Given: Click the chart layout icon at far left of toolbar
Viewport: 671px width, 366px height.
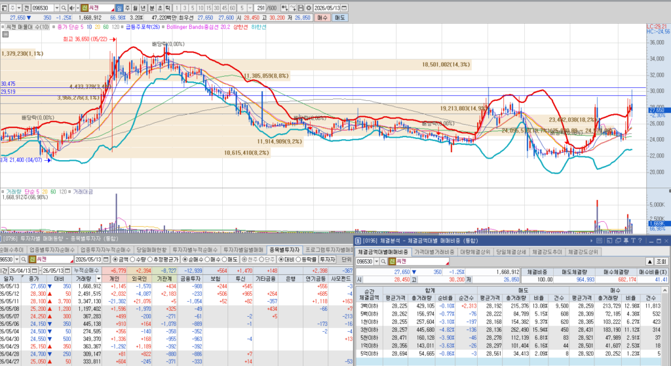Looking at the screenshot, I should tap(4, 8).
